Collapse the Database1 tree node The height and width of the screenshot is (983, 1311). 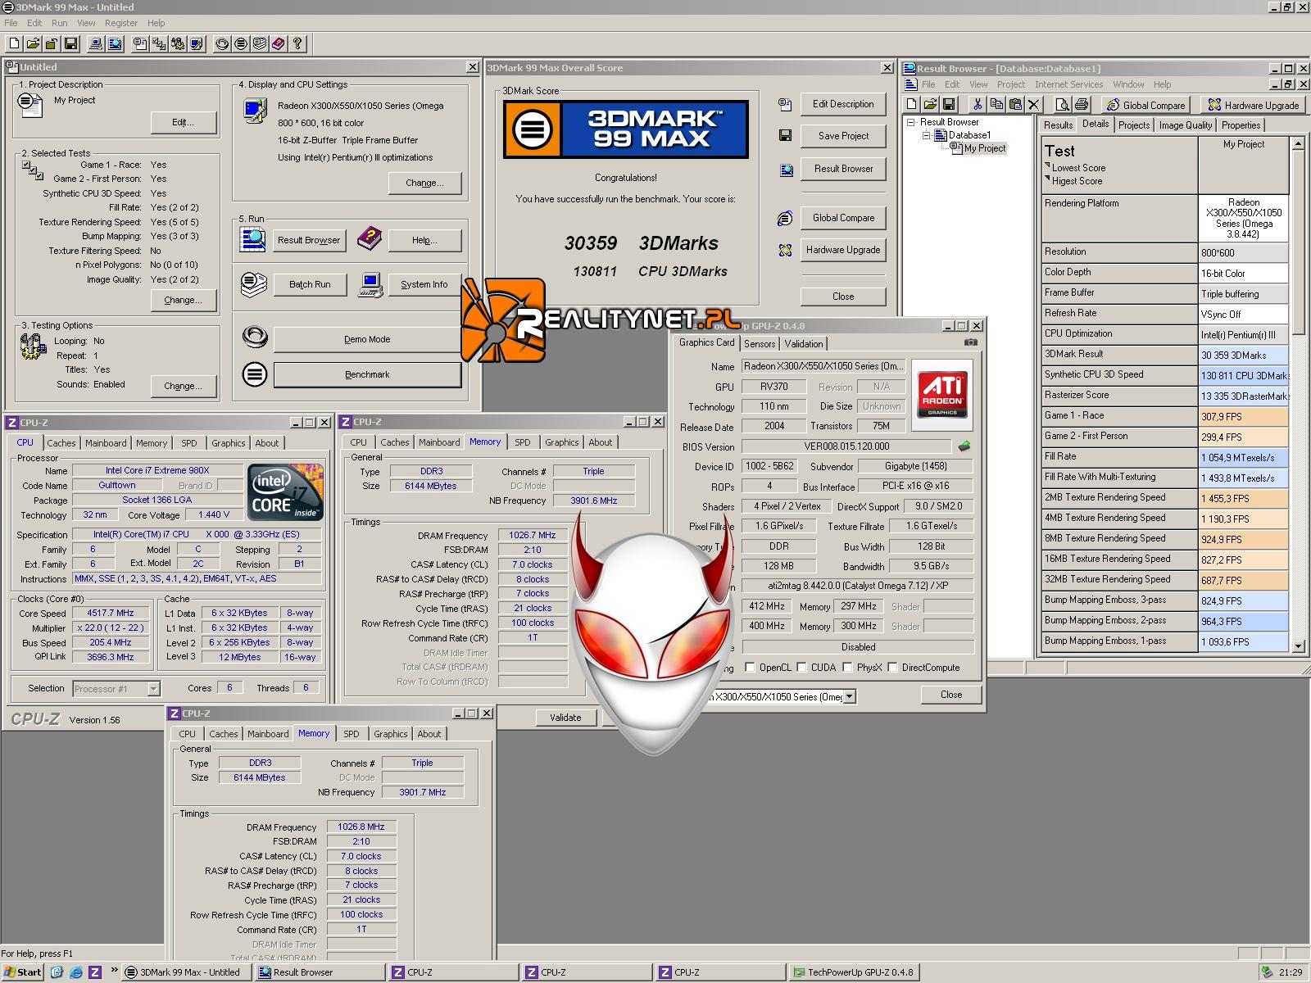click(x=927, y=135)
